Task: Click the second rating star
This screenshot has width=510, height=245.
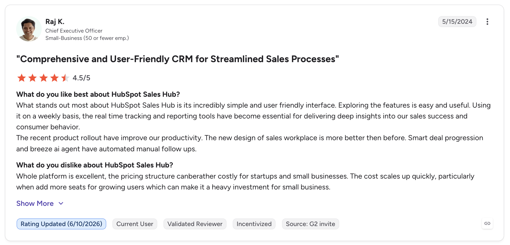Action: coord(32,78)
